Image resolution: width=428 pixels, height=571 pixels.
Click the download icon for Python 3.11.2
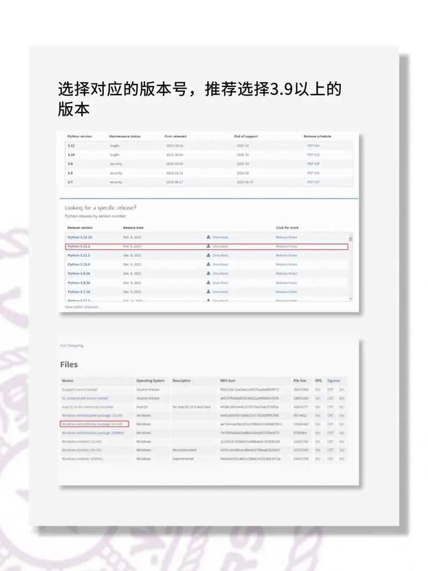click(209, 246)
